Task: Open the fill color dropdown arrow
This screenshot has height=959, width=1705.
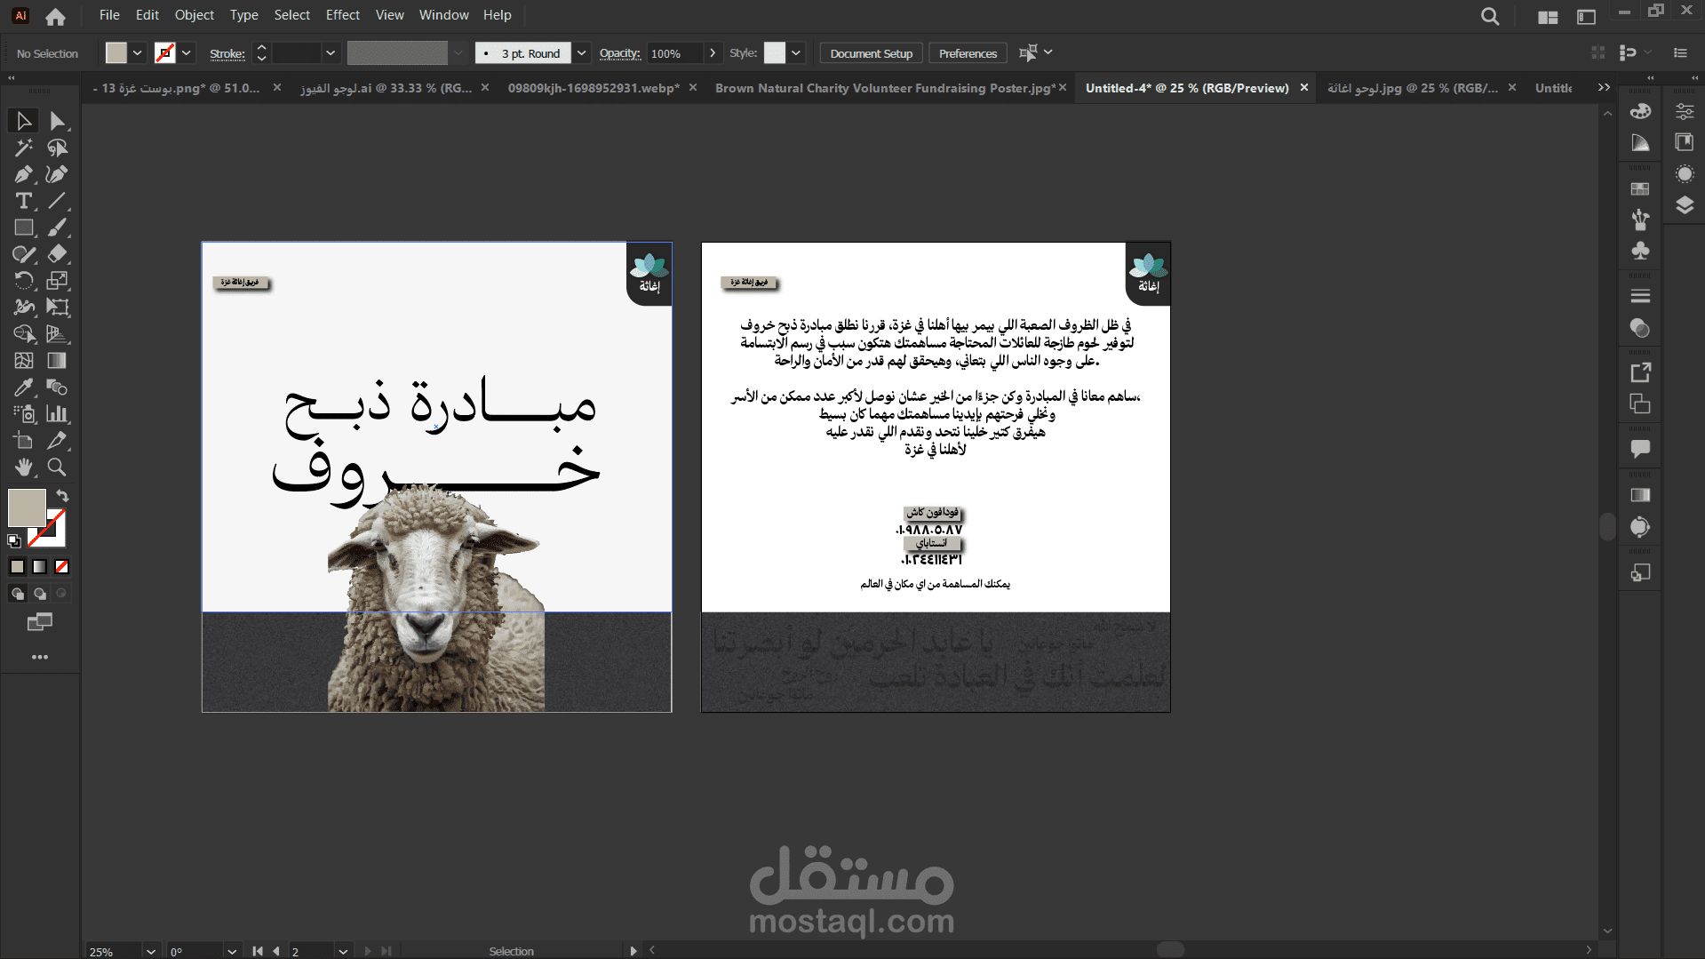Action: pos(138,53)
